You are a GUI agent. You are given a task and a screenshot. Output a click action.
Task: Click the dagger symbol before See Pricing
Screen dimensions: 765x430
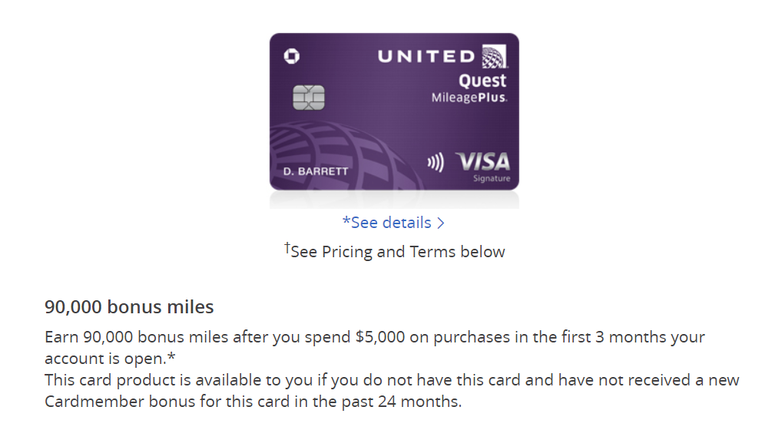287,248
